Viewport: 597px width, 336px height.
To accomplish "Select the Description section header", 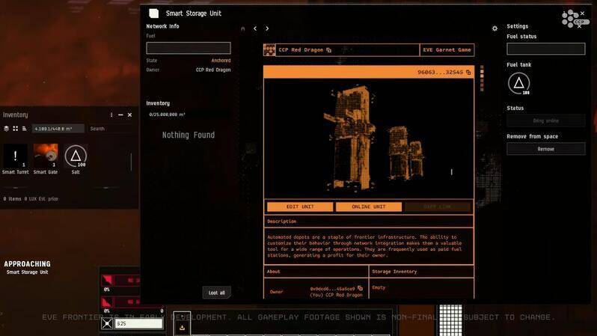I will pos(369,222).
